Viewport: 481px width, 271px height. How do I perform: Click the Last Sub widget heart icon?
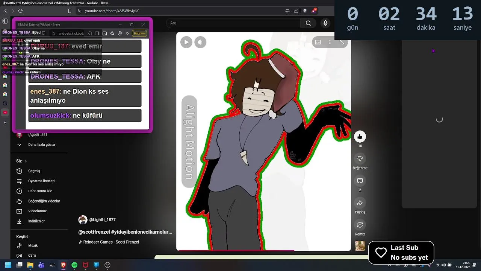[x=381, y=253]
